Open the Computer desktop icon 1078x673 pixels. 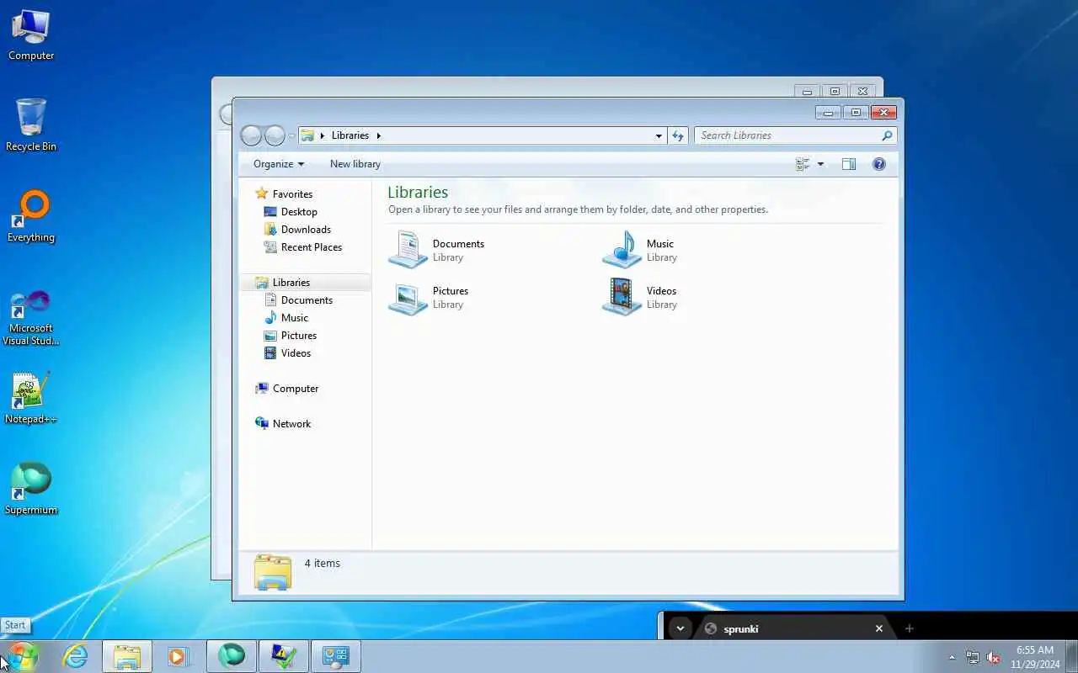point(31,34)
